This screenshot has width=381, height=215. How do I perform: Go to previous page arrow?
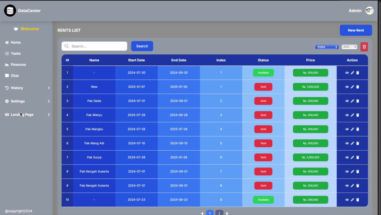tap(202, 213)
